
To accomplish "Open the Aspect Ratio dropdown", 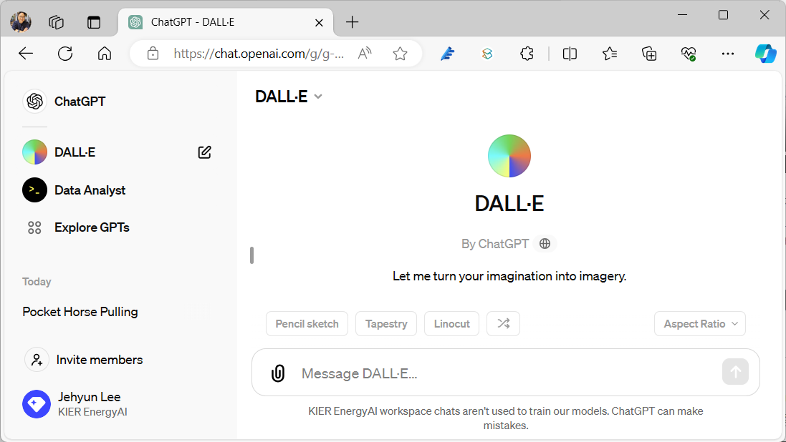I will click(x=700, y=324).
